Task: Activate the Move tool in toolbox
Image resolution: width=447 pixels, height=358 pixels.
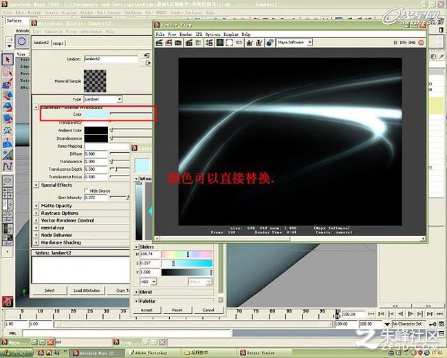Action: [x=8, y=95]
